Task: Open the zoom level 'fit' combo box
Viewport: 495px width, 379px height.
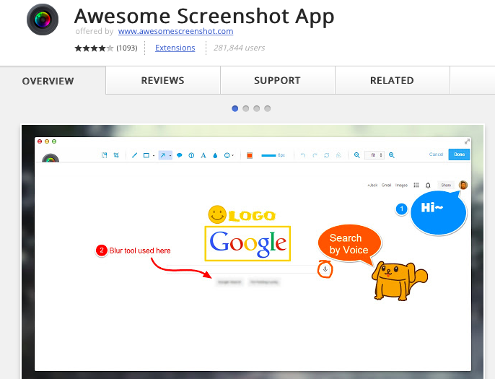Action: [x=374, y=155]
